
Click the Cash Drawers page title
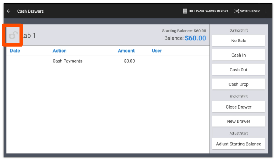pyautogui.click(x=30, y=11)
